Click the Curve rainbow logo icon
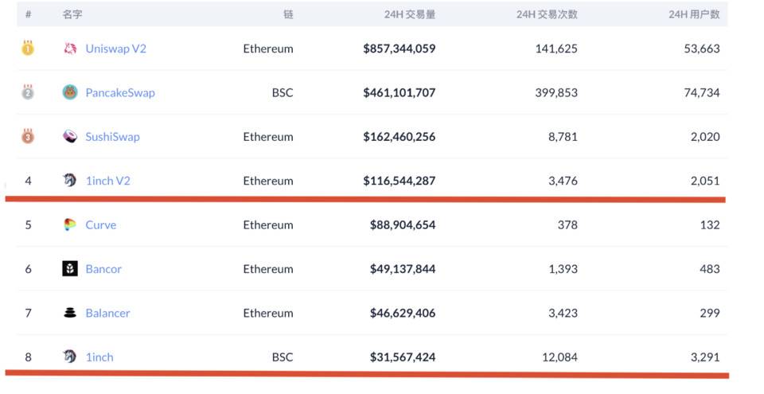 (x=70, y=224)
